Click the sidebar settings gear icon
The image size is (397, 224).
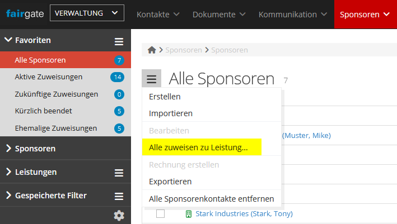tap(119, 216)
